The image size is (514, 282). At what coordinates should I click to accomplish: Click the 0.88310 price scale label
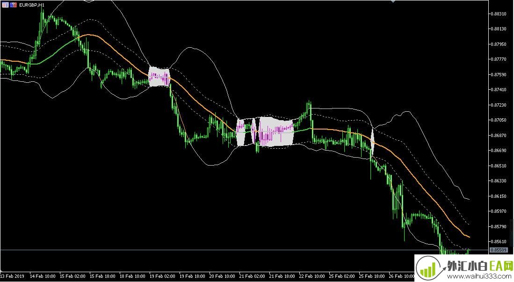(x=499, y=14)
